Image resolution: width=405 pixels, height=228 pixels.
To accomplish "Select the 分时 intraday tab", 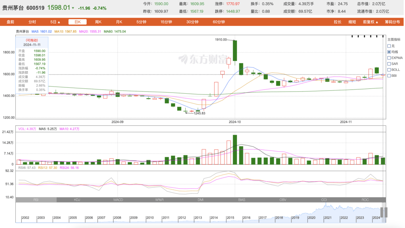I will click(x=32, y=22).
